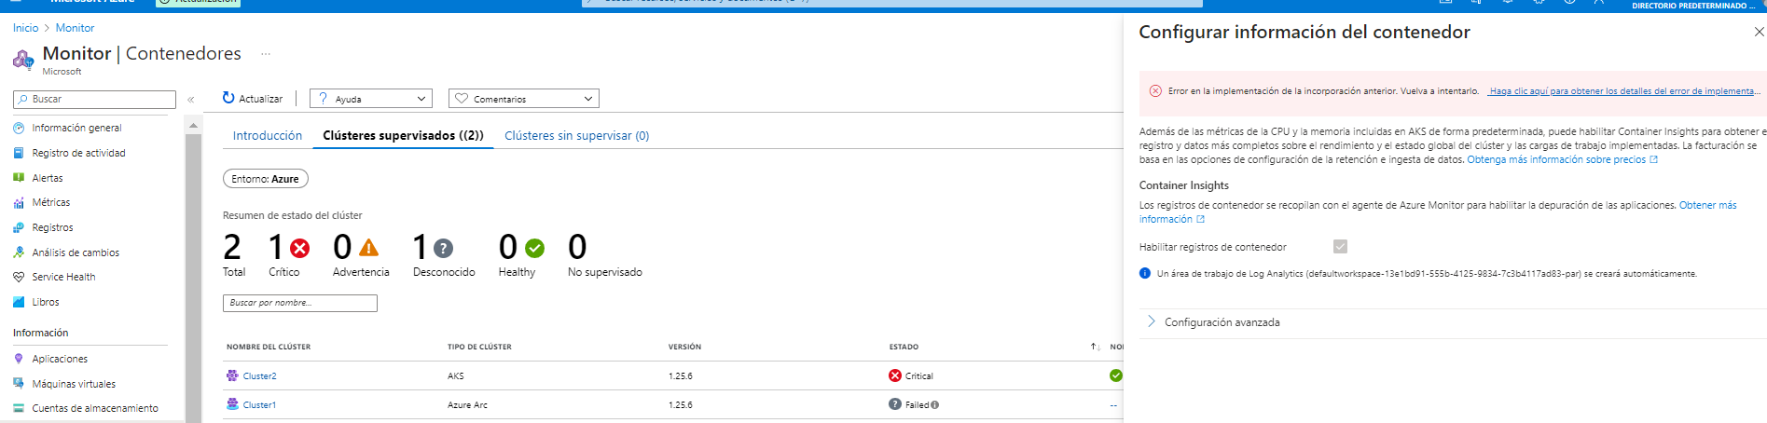The width and height of the screenshot is (1767, 423).
Task: Open Registro de actividad in the sidebar
Action: coord(78,153)
